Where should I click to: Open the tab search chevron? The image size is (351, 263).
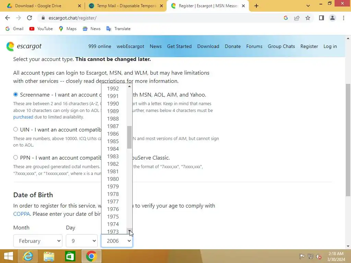(308, 6)
